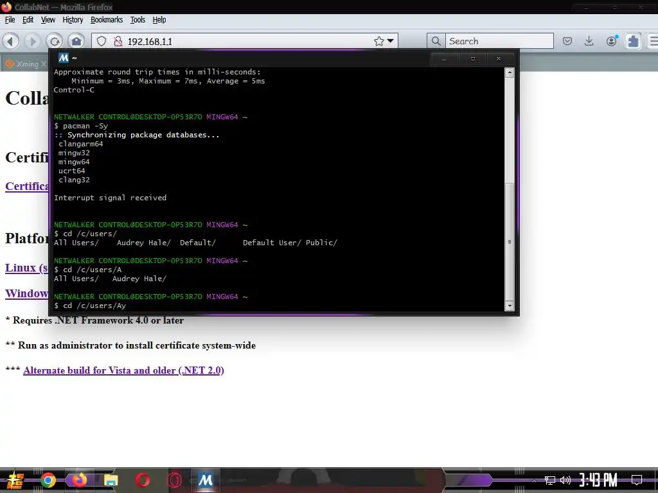
Task: Open File Explorer from taskbar
Action: [x=111, y=480]
